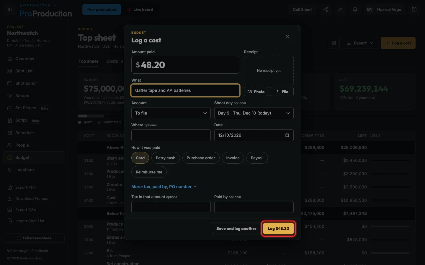Select Card payment method

(140, 158)
